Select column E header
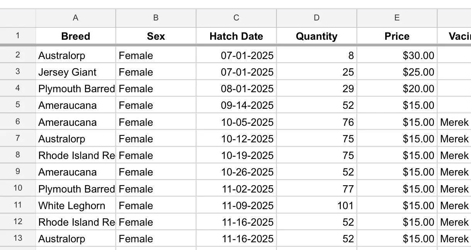The width and height of the screenshot is (471, 250). 397,18
